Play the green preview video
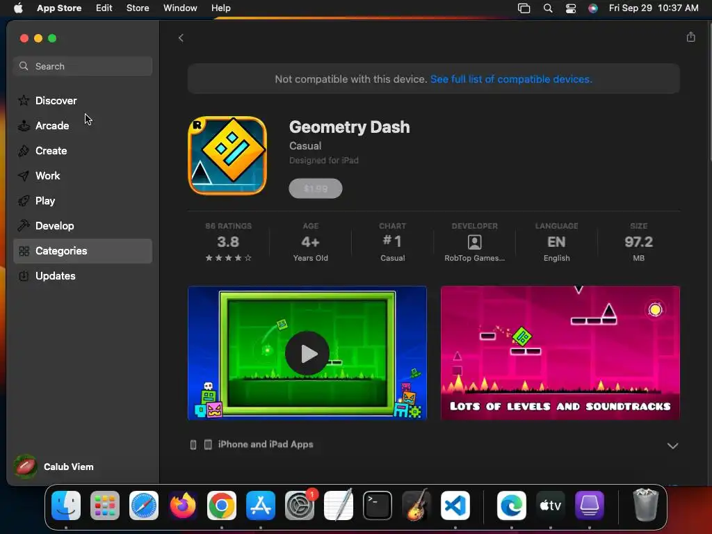 307,353
